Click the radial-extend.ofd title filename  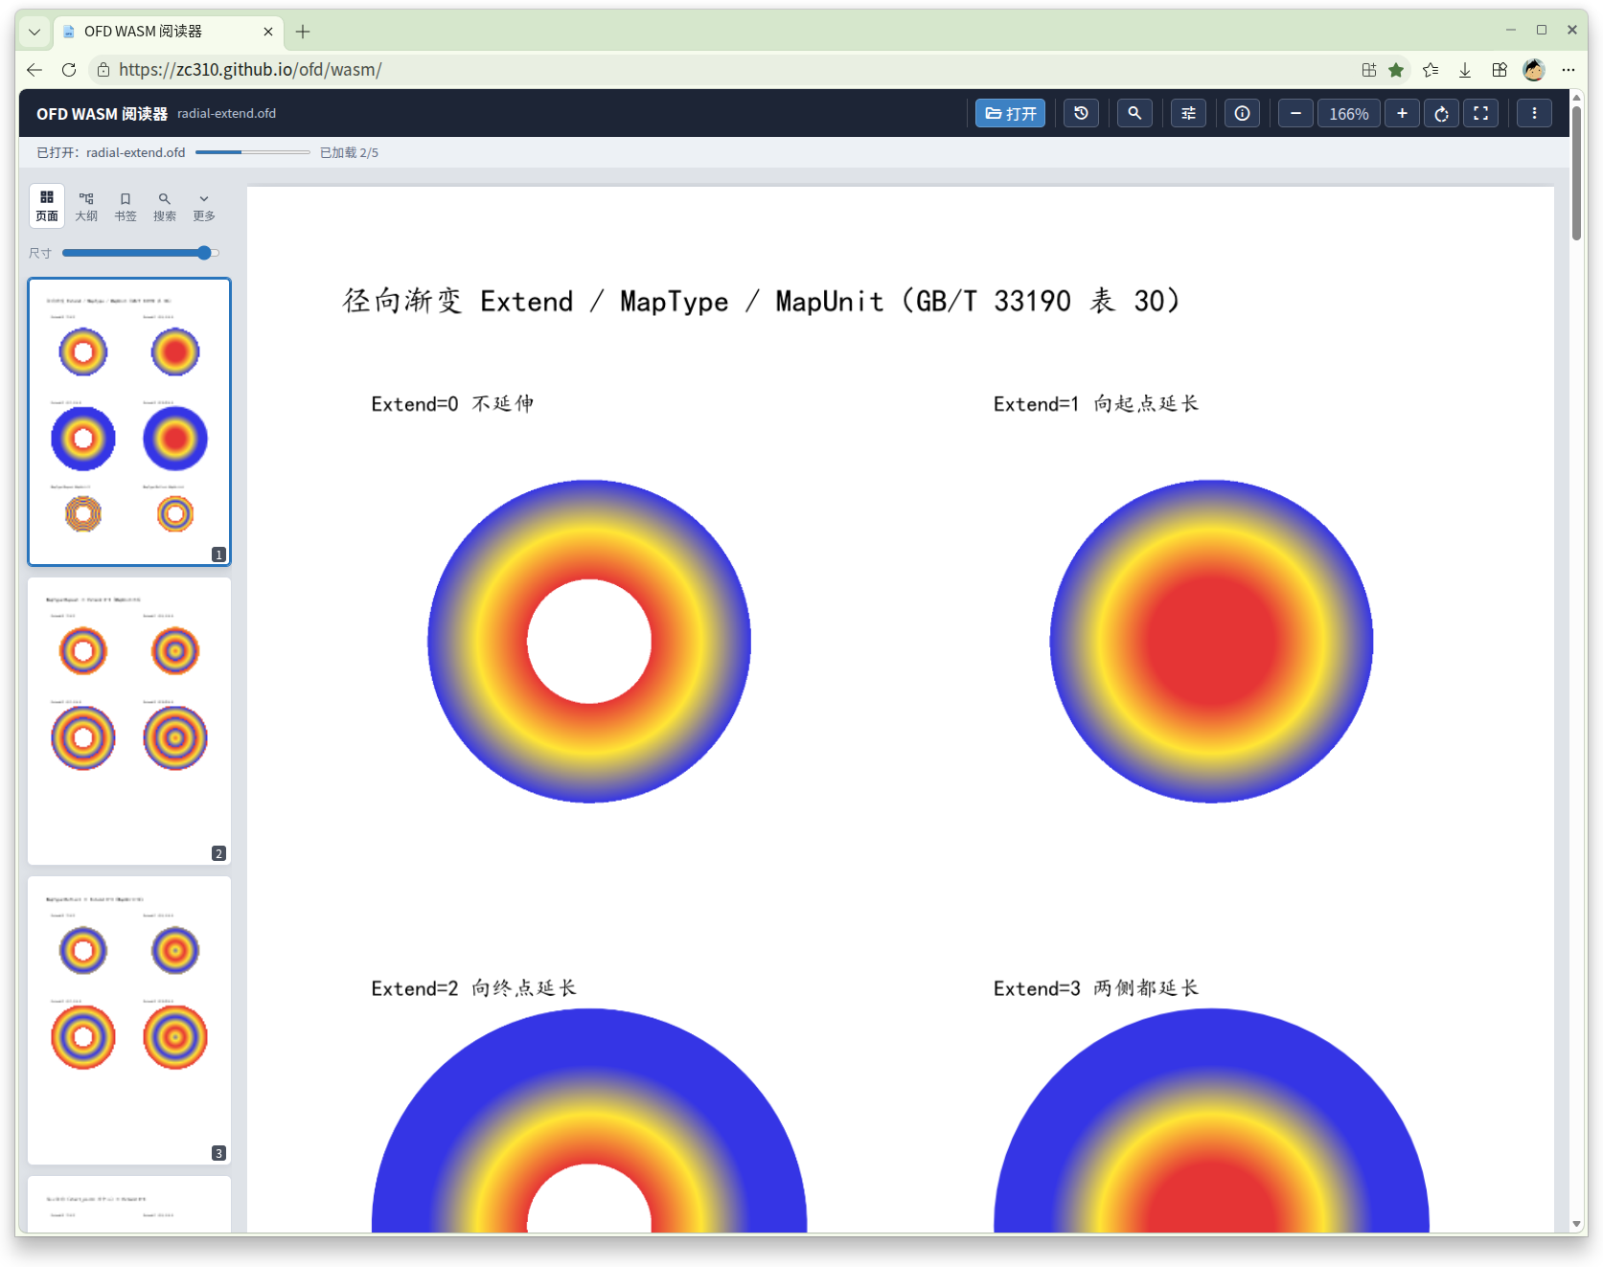click(x=226, y=113)
